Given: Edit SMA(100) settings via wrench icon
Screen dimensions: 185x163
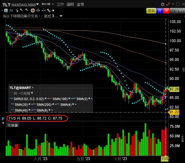Looking at the screenshot, I should (x=72, y=98).
